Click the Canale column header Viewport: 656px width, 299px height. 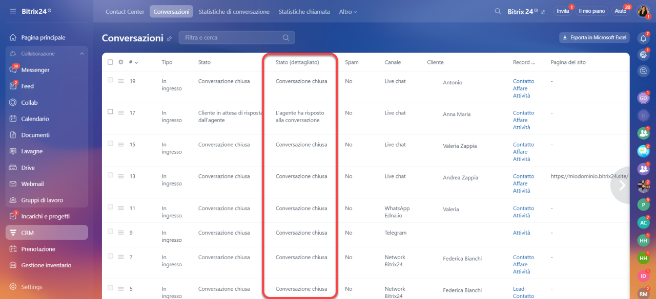pyautogui.click(x=393, y=62)
